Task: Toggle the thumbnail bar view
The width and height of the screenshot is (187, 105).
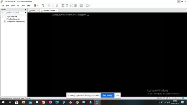Action: [67, 6]
